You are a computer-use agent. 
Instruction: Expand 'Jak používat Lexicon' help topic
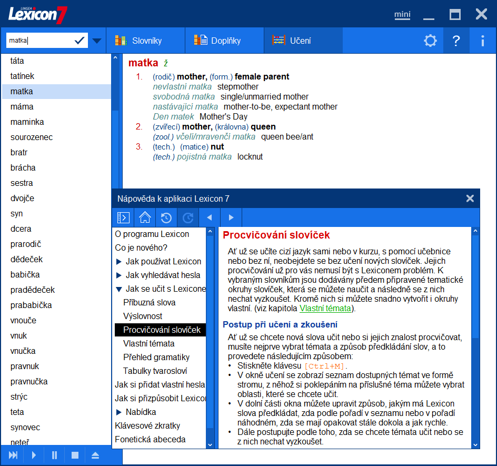click(x=119, y=262)
